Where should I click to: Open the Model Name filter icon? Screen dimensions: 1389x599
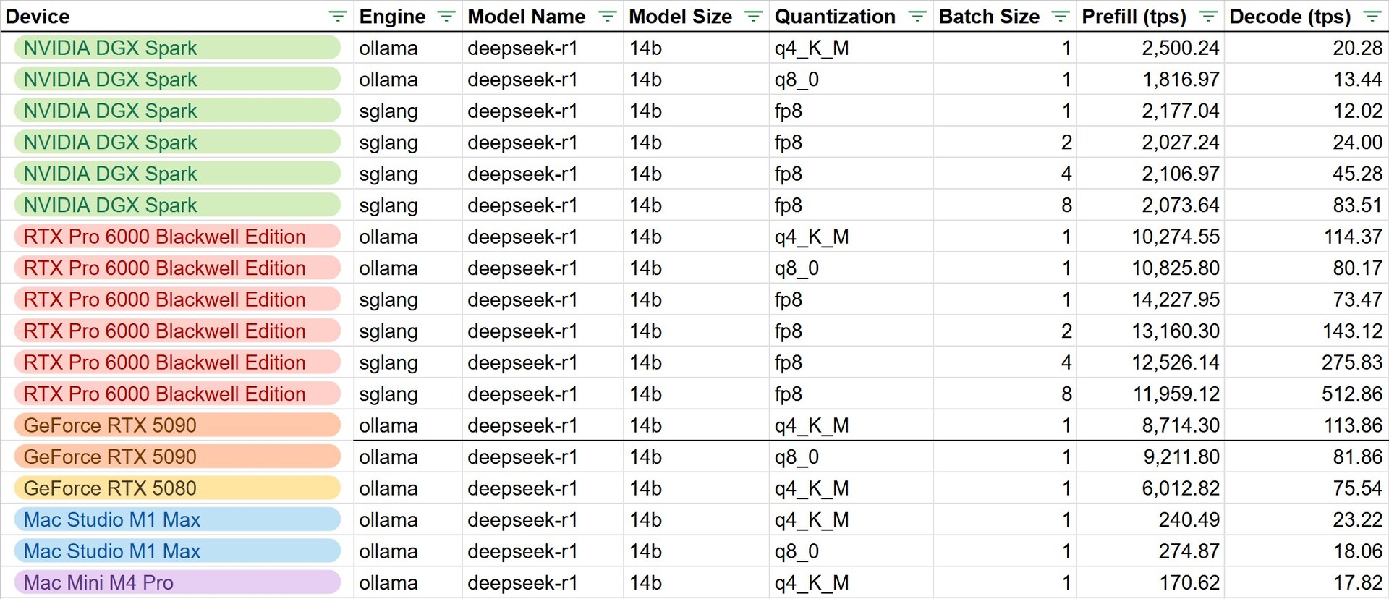[608, 17]
